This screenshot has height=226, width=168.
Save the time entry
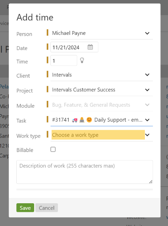point(25,208)
